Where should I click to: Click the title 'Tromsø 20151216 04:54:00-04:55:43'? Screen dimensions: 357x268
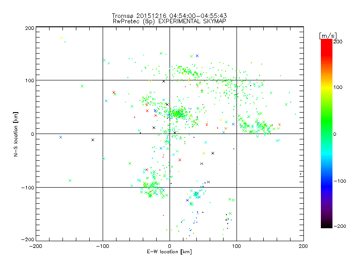[x=169, y=16]
